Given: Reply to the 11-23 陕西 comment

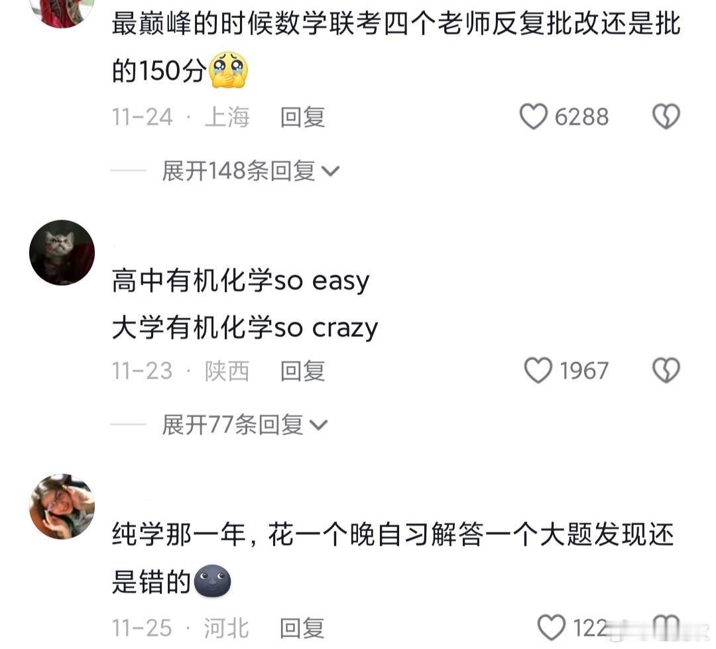Looking at the screenshot, I should (x=302, y=371).
